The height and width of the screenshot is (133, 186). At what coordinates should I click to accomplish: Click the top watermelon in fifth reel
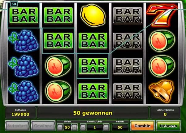(162, 41)
